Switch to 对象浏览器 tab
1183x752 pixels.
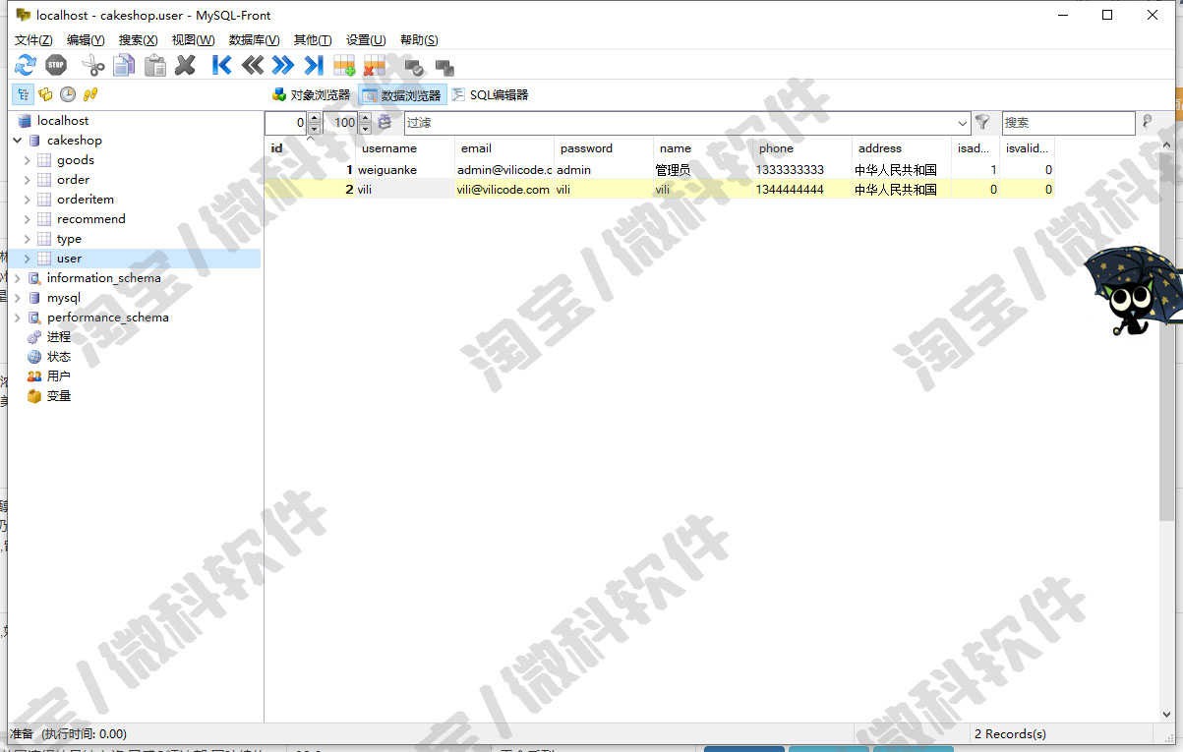(311, 94)
